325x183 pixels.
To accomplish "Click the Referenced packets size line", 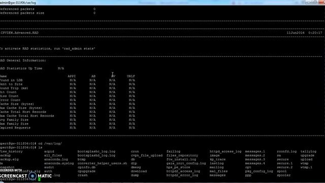I will pyautogui.click(x=48, y=13).
